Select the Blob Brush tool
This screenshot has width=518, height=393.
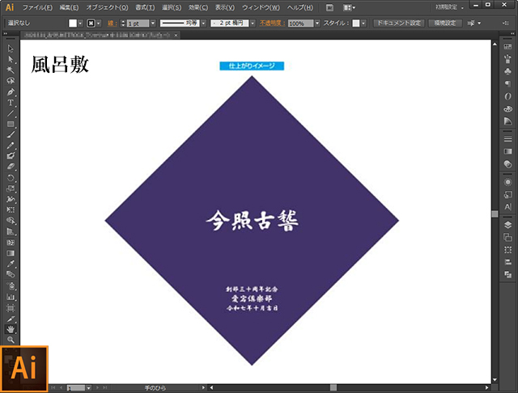11,156
